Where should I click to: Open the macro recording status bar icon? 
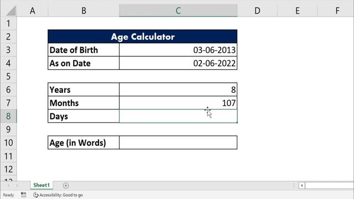tap(23, 195)
